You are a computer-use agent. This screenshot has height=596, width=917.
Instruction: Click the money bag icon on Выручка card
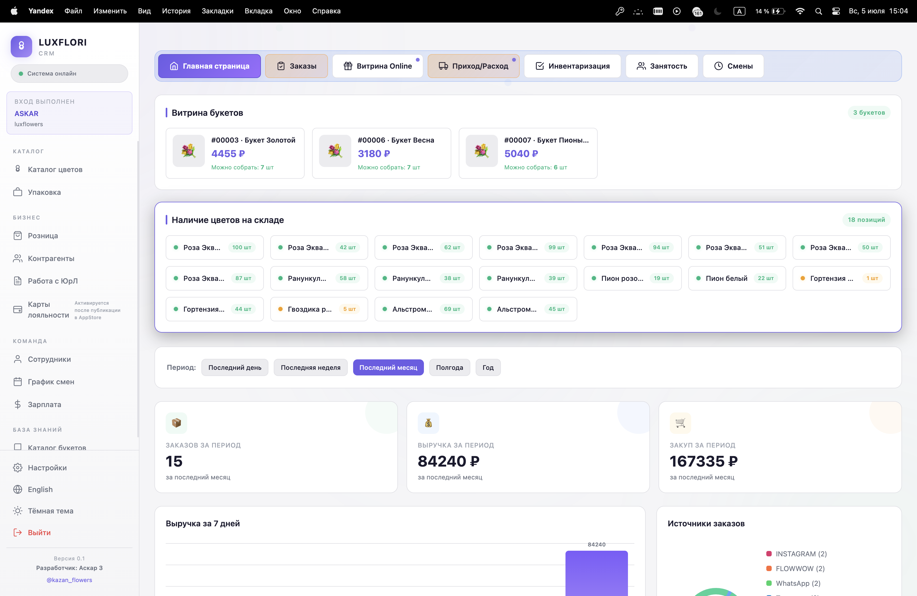click(428, 423)
